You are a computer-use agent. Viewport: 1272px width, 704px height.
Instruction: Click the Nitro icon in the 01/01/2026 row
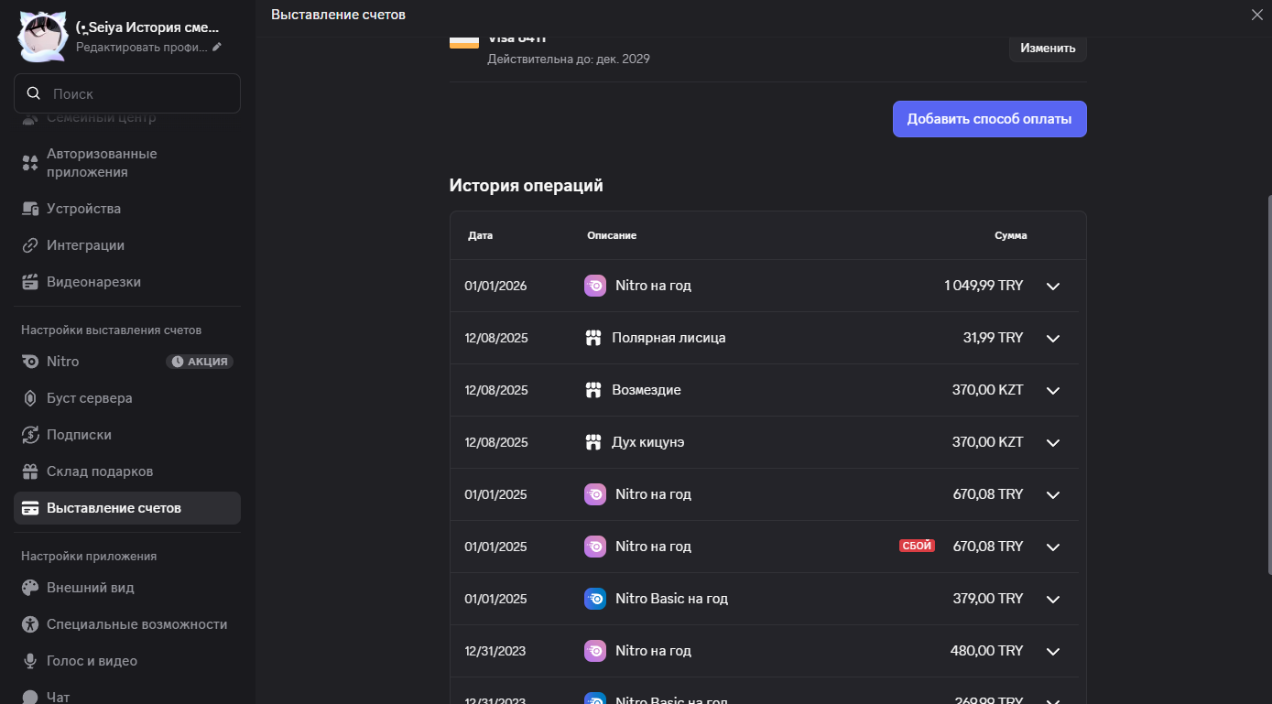coord(595,286)
